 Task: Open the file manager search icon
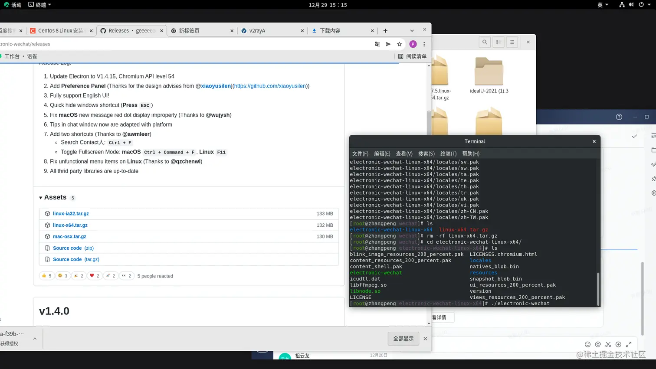pyautogui.click(x=485, y=42)
